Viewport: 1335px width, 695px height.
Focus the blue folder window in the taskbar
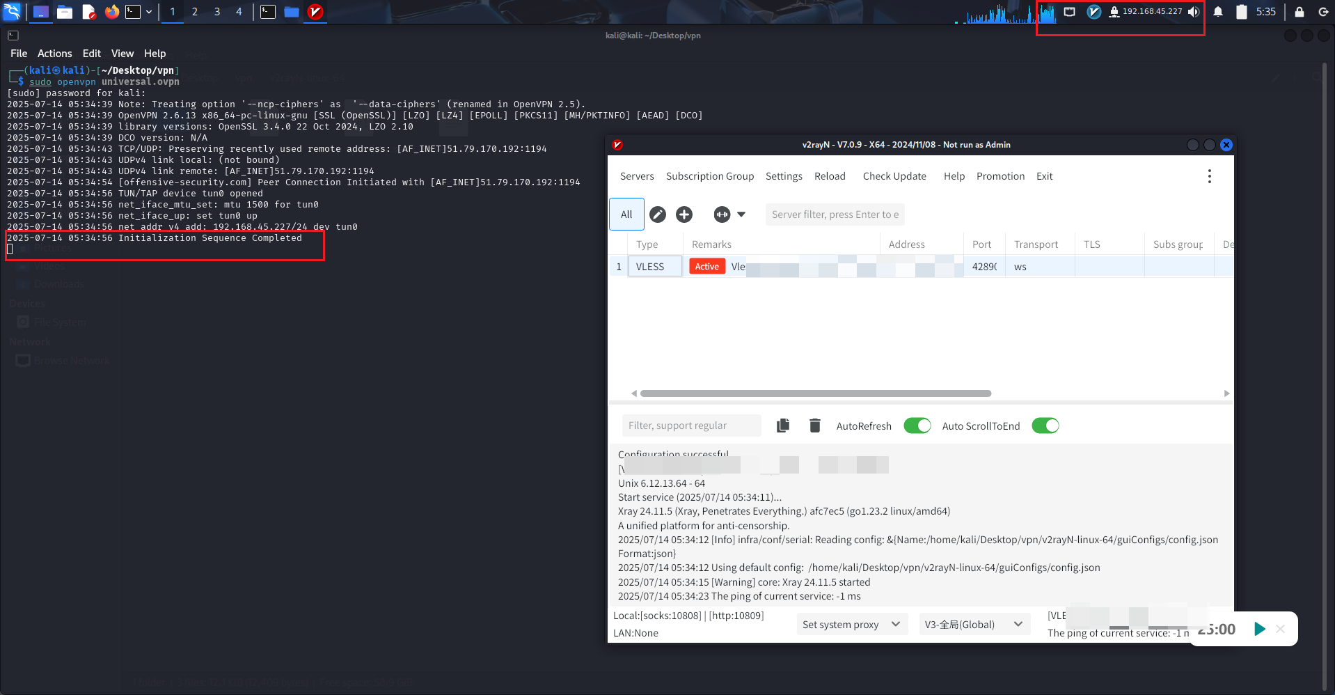(x=292, y=12)
